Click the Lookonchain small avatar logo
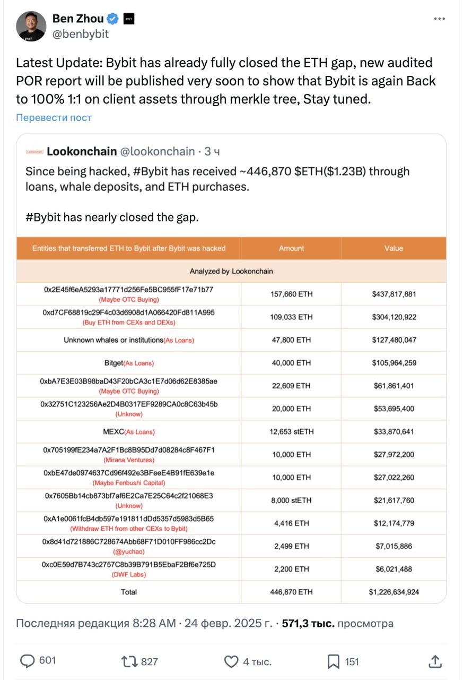 [x=34, y=152]
